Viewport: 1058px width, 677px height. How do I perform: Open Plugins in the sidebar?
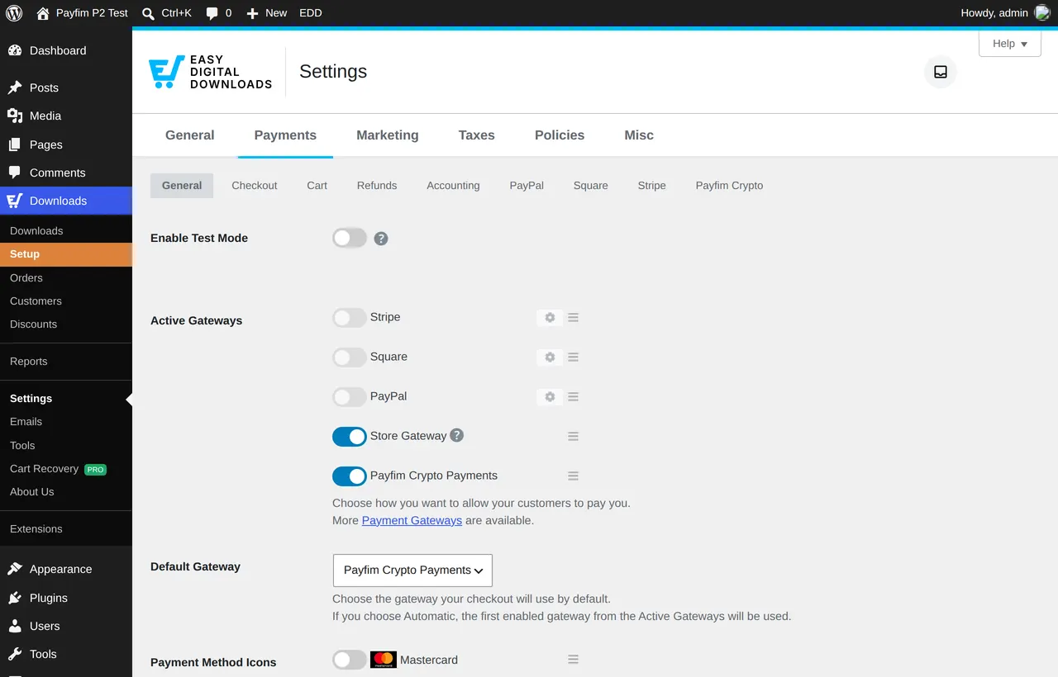pyautogui.click(x=66, y=598)
